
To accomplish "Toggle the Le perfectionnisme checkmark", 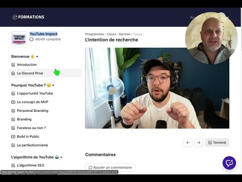I will (x=13, y=145).
